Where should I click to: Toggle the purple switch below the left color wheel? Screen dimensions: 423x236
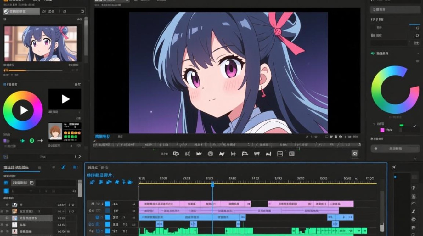pos(7,141)
